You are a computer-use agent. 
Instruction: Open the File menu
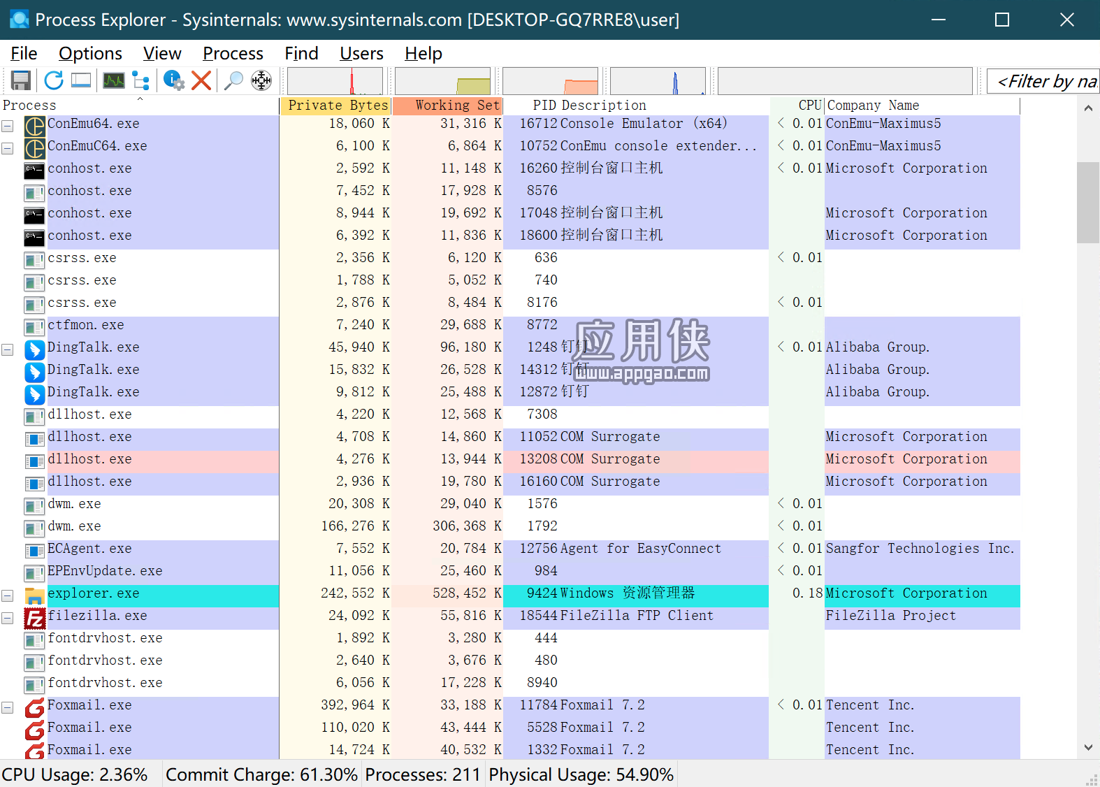(24, 53)
